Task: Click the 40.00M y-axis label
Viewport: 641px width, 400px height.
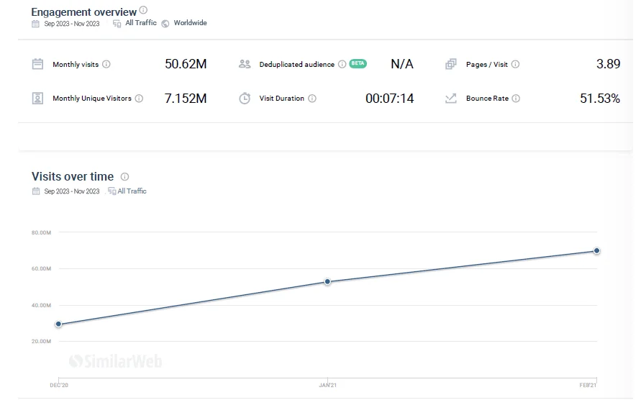Action: point(41,305)
